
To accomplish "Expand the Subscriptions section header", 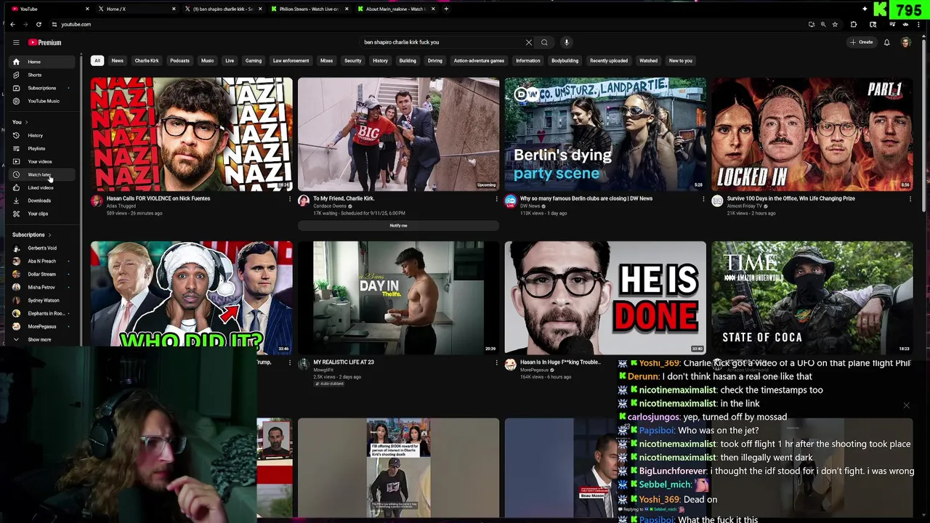I will (x=30, y=235).
